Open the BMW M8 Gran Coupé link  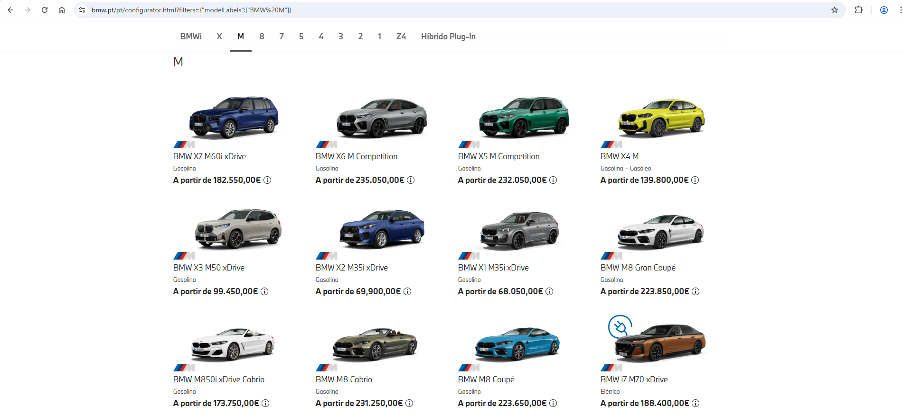(x=638, y=268)
